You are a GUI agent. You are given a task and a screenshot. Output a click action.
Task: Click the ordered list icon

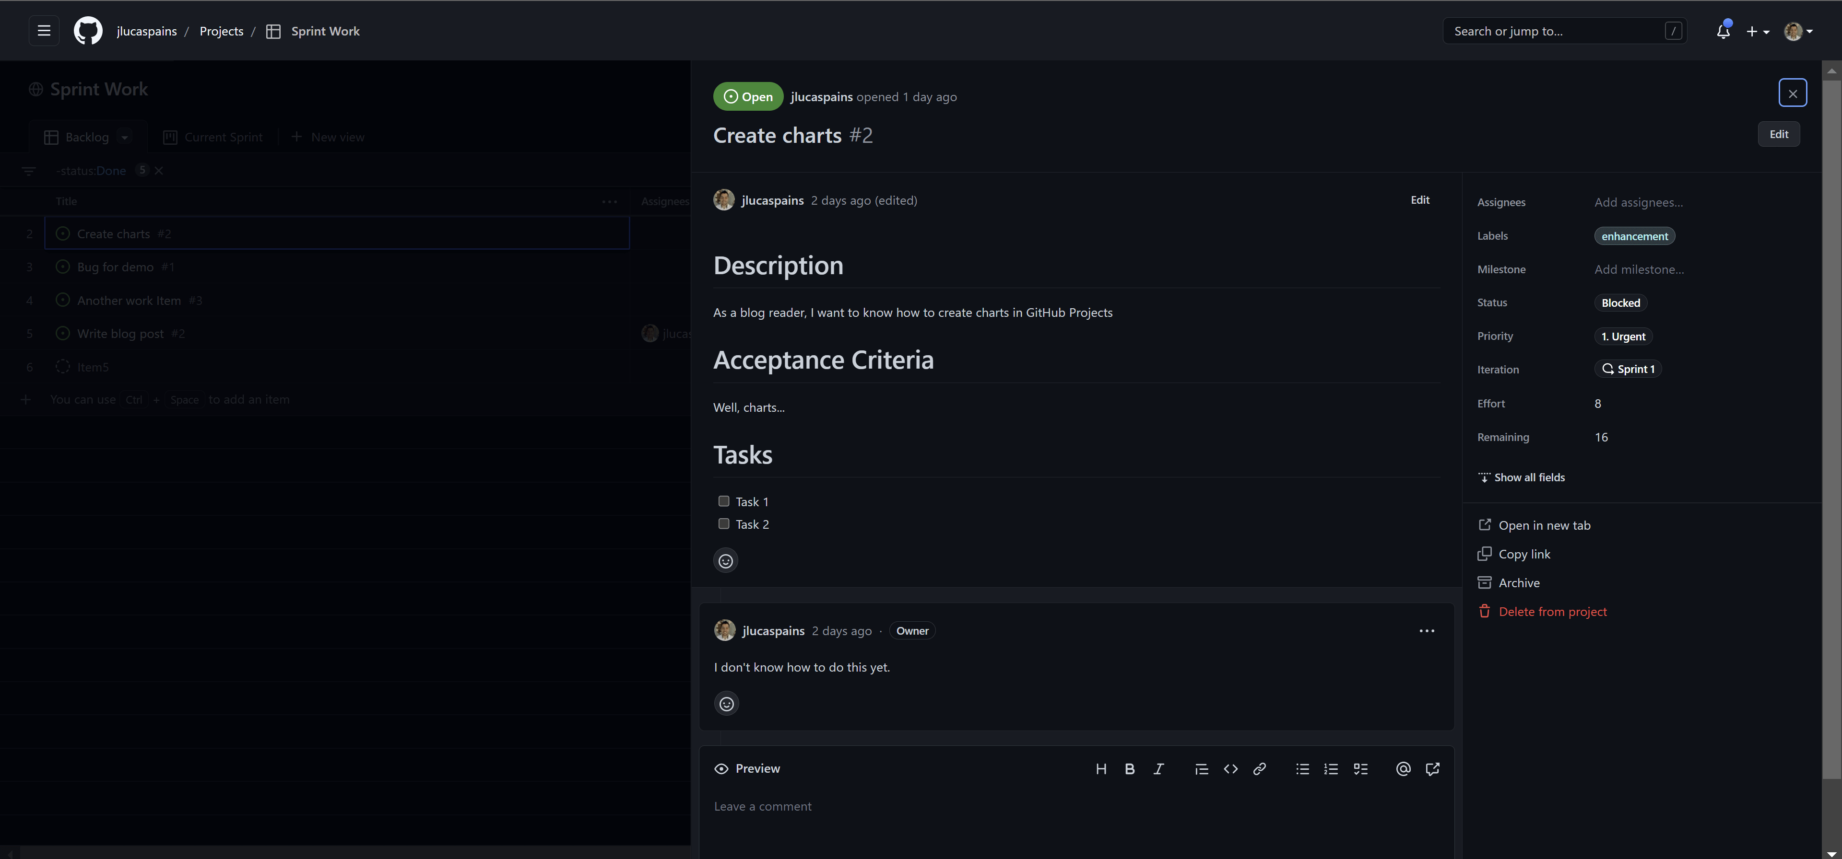[x=1331, y=768]
